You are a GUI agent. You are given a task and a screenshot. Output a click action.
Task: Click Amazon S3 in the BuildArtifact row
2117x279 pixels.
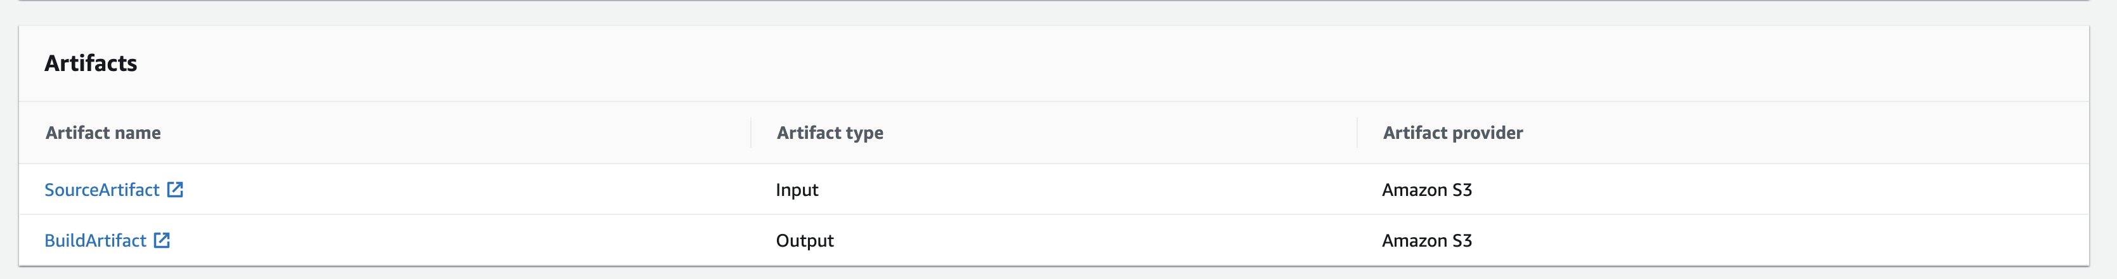(1426, 240)
